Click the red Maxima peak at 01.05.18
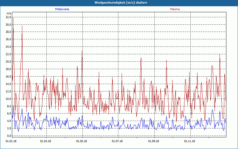Image resolution: width=238 pixels, height=149 pixels. [x=82, y=51]
